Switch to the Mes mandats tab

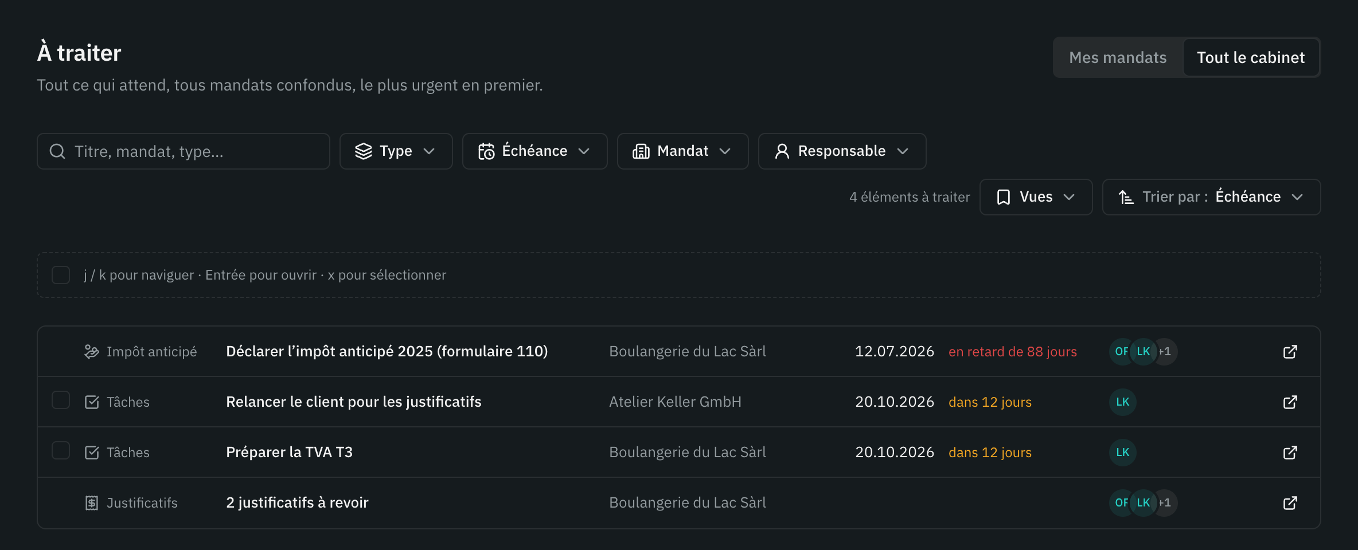[x=1118, y=57]
